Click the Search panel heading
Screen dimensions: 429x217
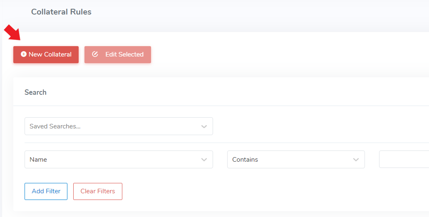35,92
